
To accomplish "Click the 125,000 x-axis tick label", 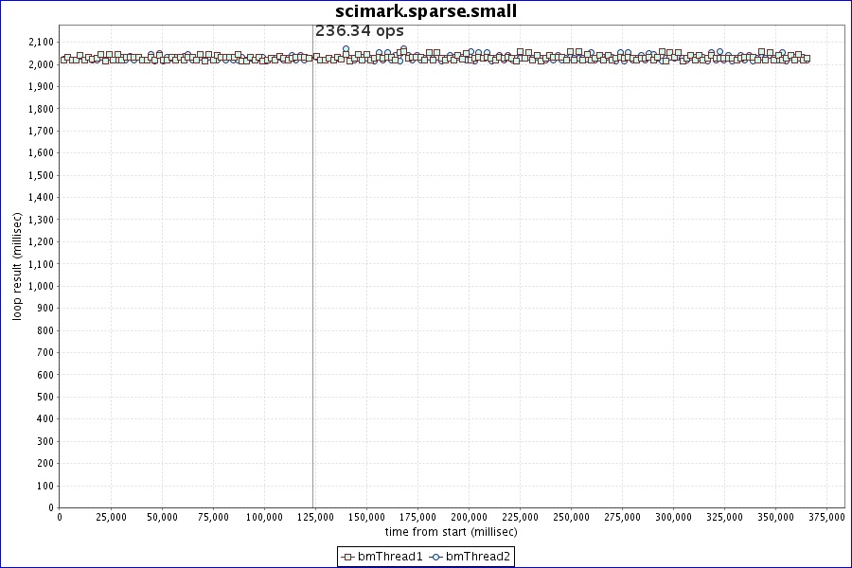I will pyautogui.click(x=314, y=517).
